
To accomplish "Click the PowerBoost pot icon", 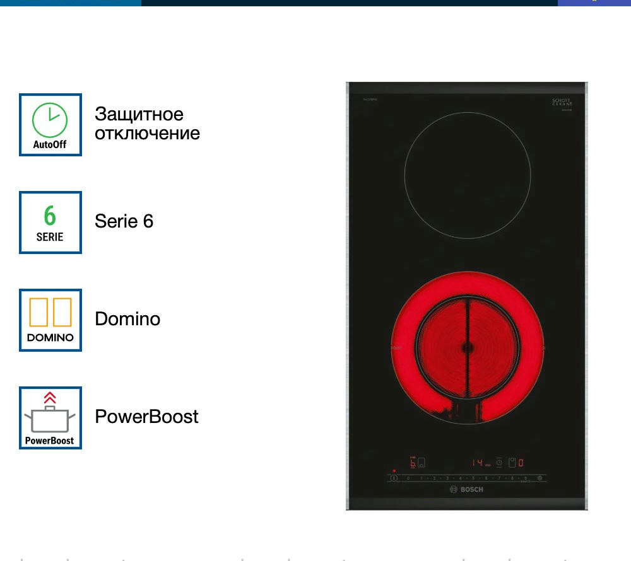I will tap(50, 417).
